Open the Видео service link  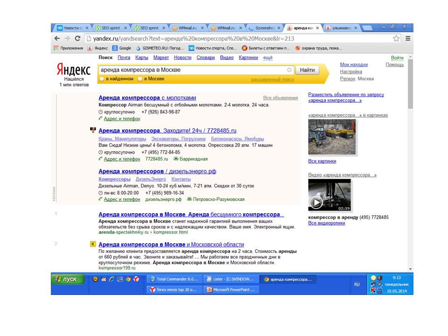(227, 57)
